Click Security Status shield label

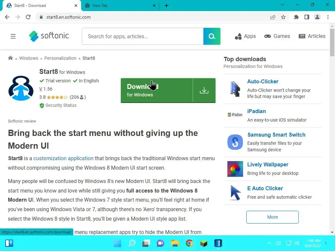click(x=58, y=106)
